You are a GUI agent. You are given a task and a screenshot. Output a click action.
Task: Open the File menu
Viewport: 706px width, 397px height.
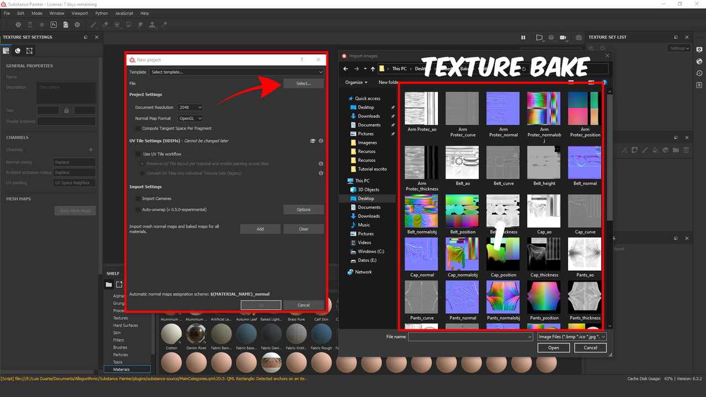(7, 13)
